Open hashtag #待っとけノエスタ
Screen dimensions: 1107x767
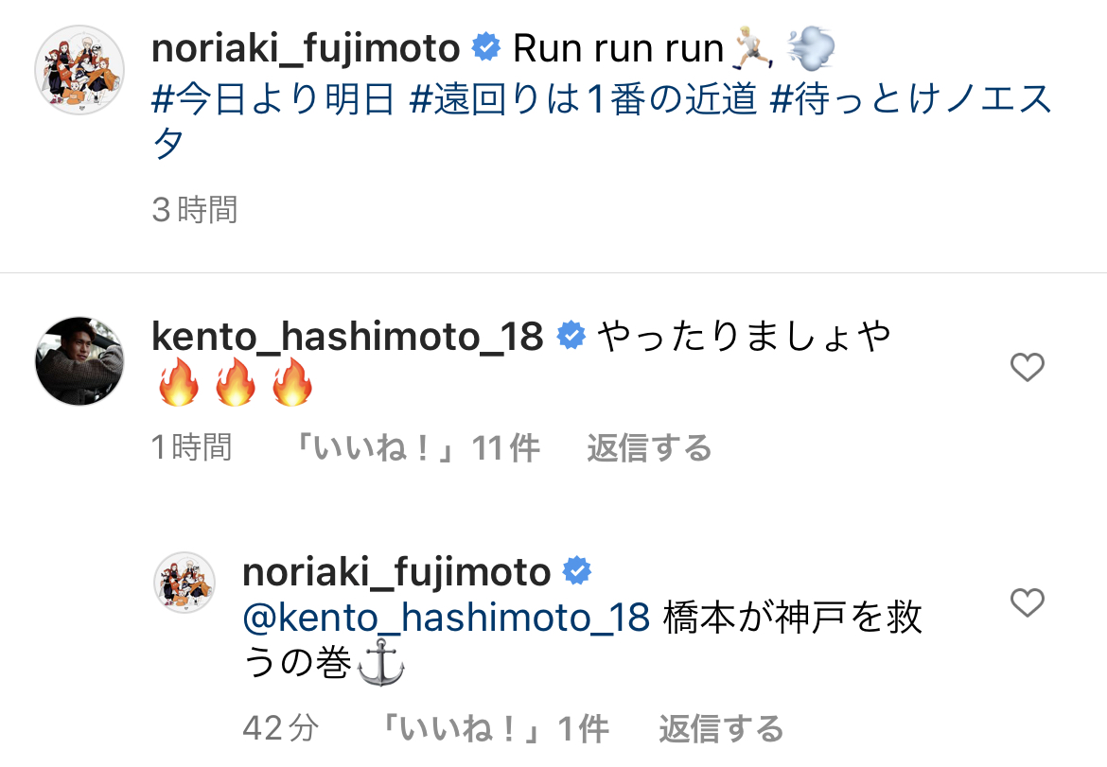click(x=911, y=99)
